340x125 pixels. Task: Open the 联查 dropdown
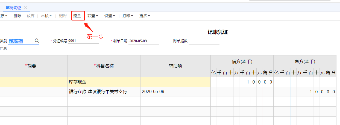93,16
